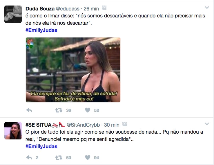Visit the @SitAndCrybb handle
214x165 pixels.
83,125
